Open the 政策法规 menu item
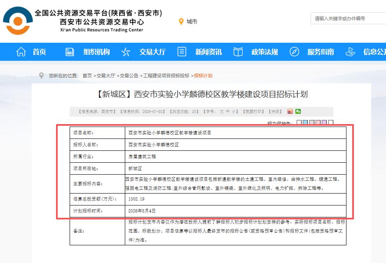This screenshot has width=386, height=263. [264, 52]
